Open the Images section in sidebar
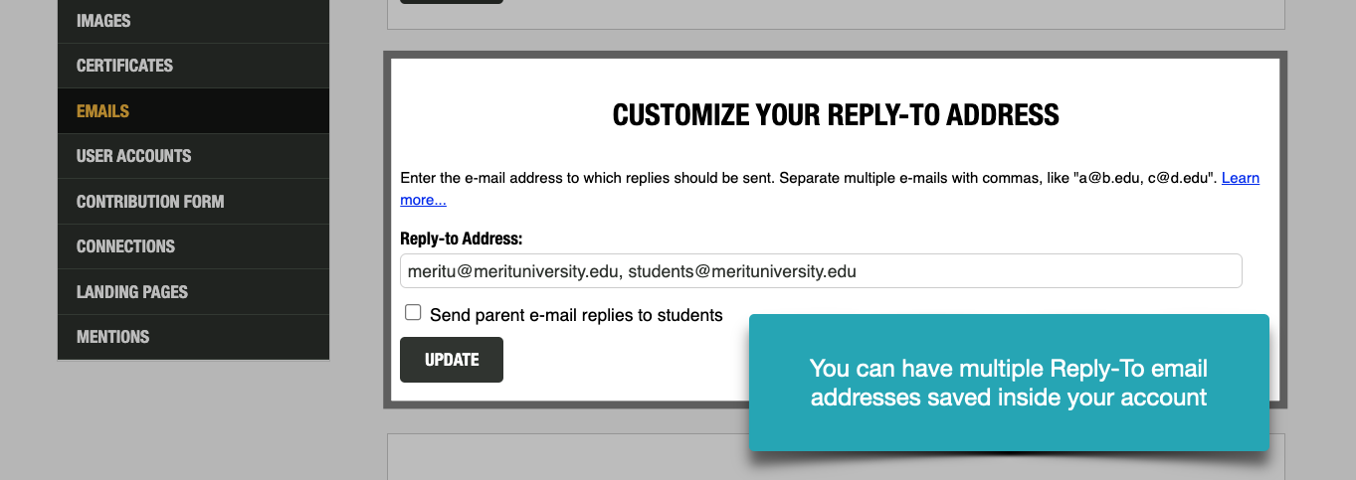Image resolution: width=1356 pixels, height=480 pixels. (103, 21)
